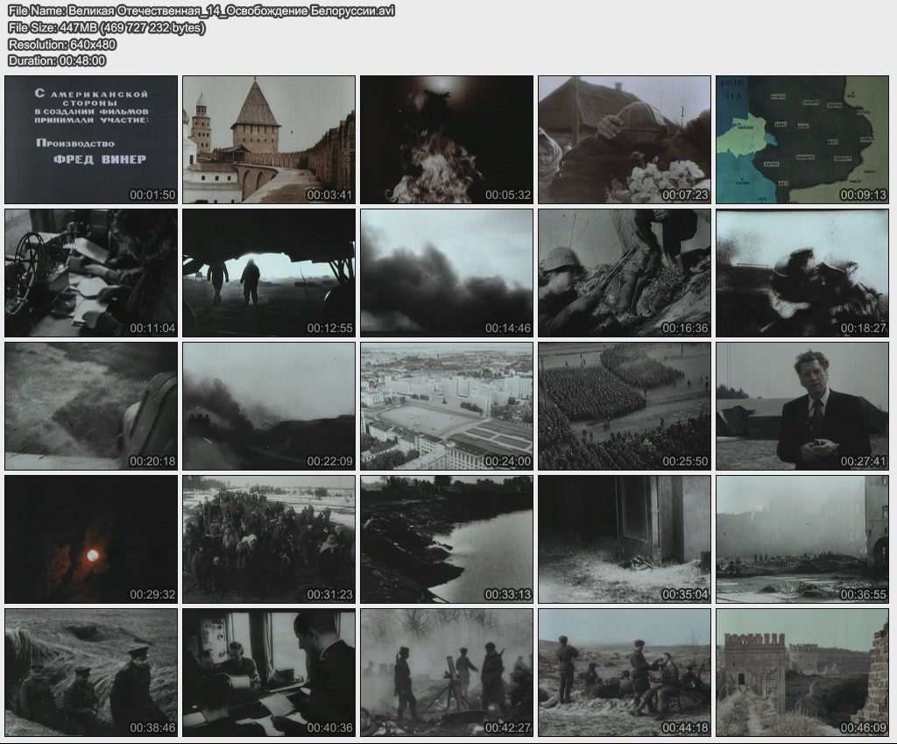Click the Duration 00:48:00 text

(57, 60)
